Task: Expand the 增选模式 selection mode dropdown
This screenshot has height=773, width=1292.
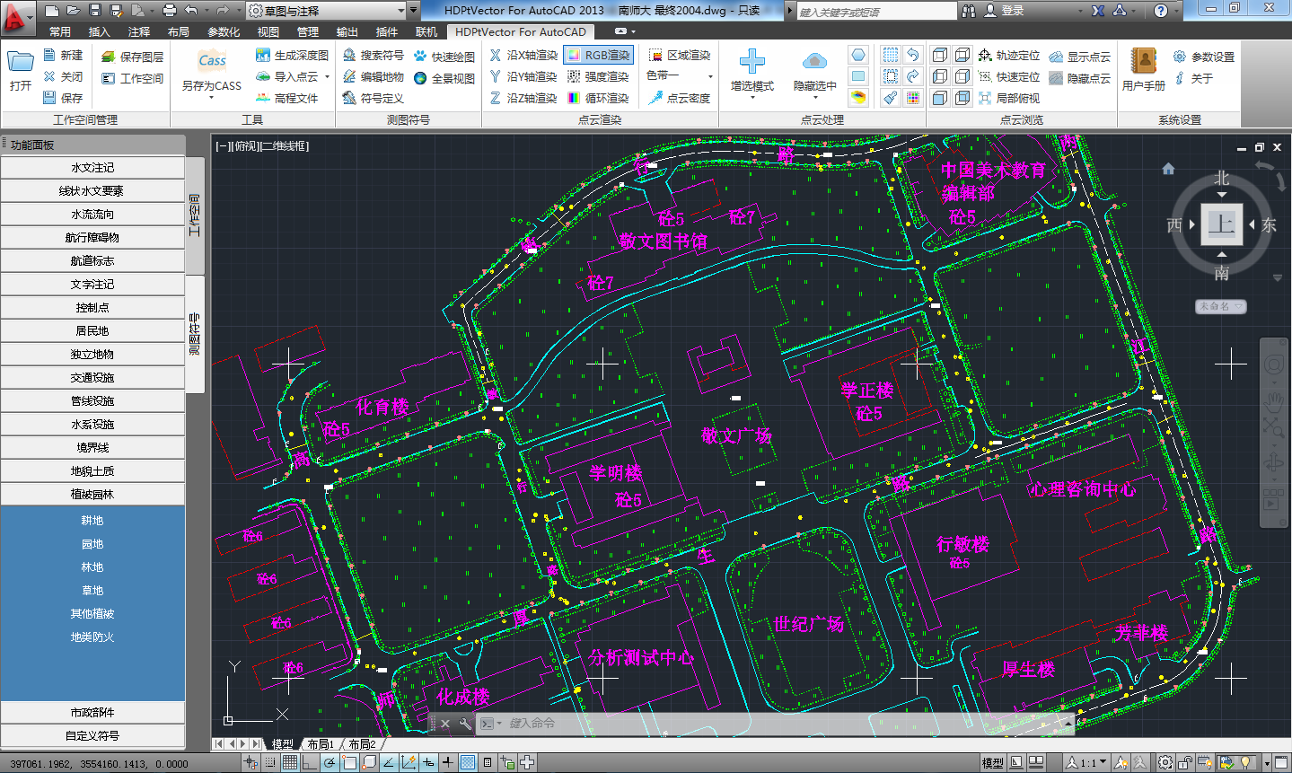Action: [751, 96]
